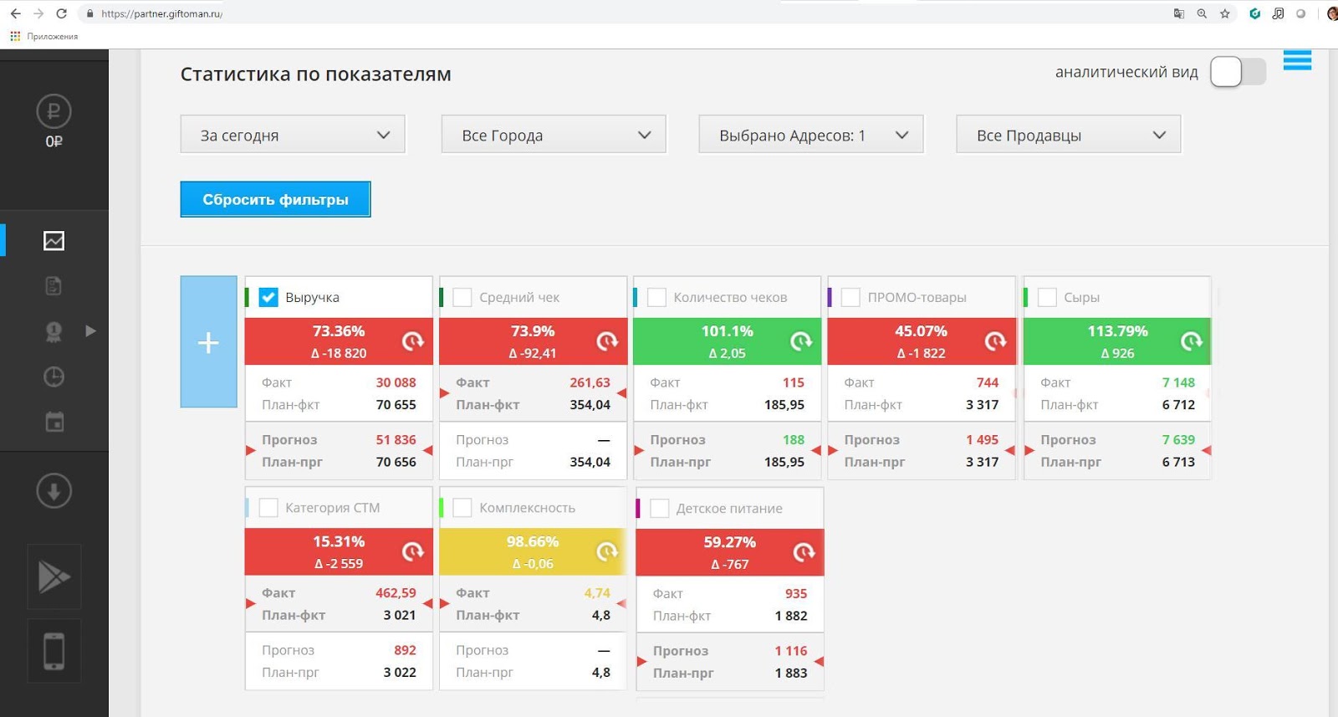
Task: Open the За сегодня period dropdown
Action: (x=293, y=135)
